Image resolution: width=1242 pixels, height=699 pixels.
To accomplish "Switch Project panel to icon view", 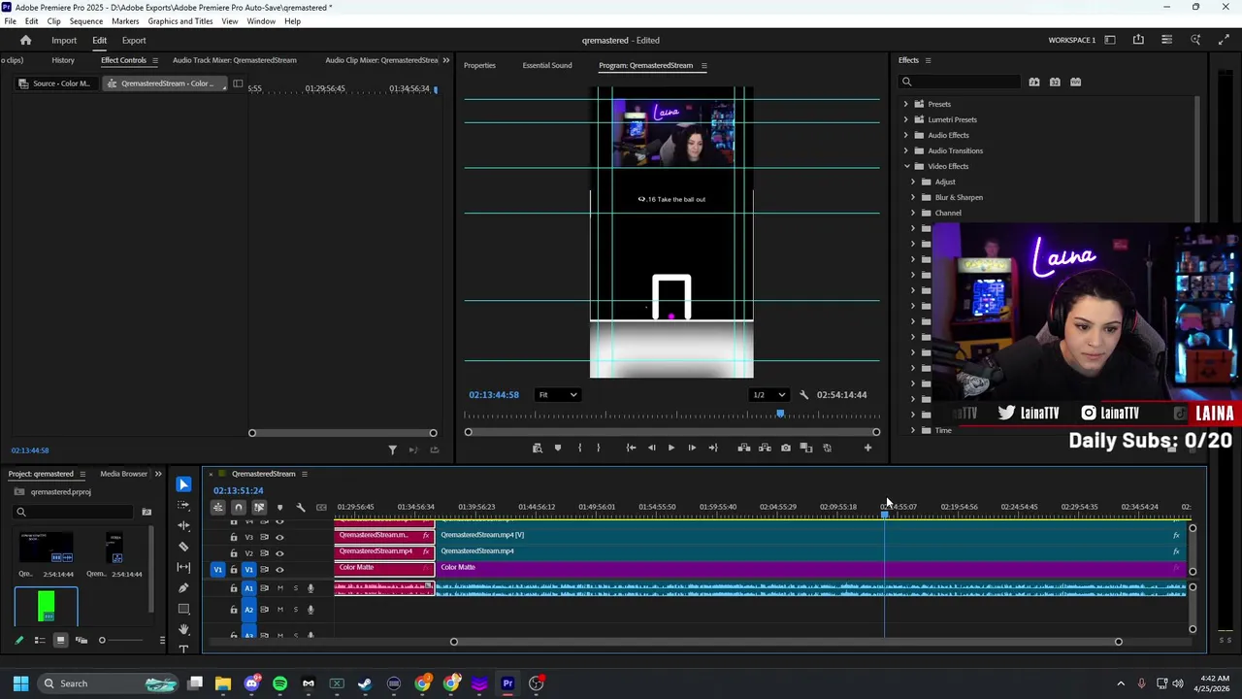I will (x=60, y=640).
